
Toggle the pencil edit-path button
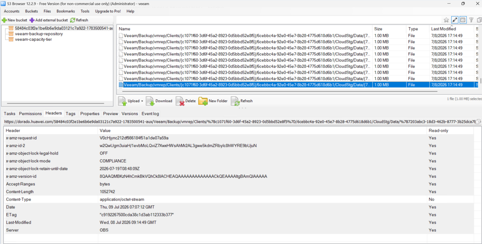[x=455, y=20]
